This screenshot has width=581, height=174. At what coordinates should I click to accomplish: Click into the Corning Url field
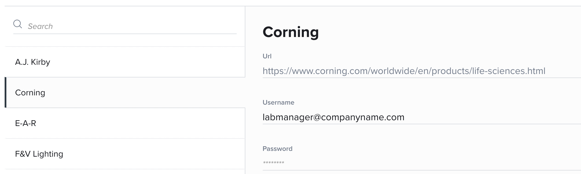422,71
